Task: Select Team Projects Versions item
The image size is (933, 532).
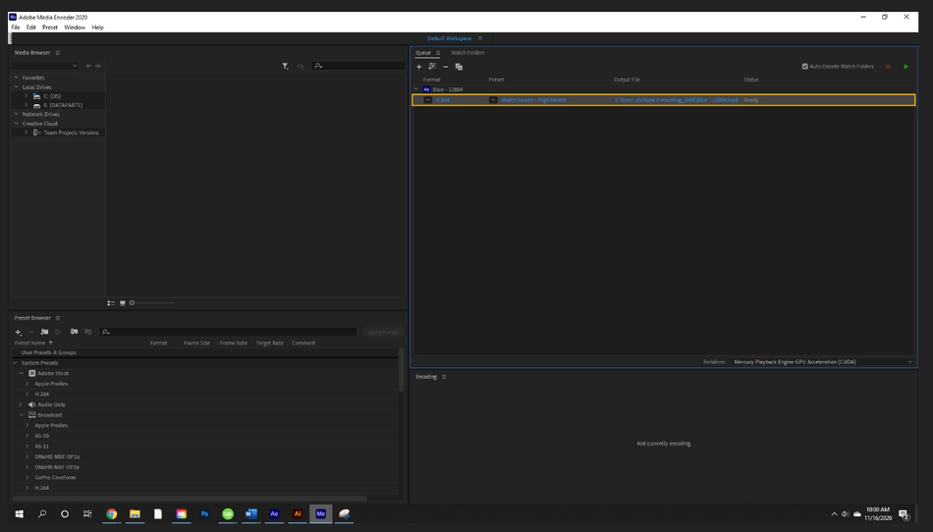Action: click(71, 133)
